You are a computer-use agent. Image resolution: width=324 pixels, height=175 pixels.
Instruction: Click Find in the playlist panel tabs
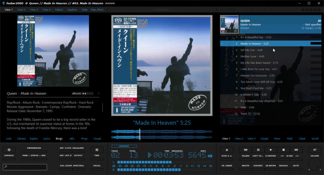290,139
